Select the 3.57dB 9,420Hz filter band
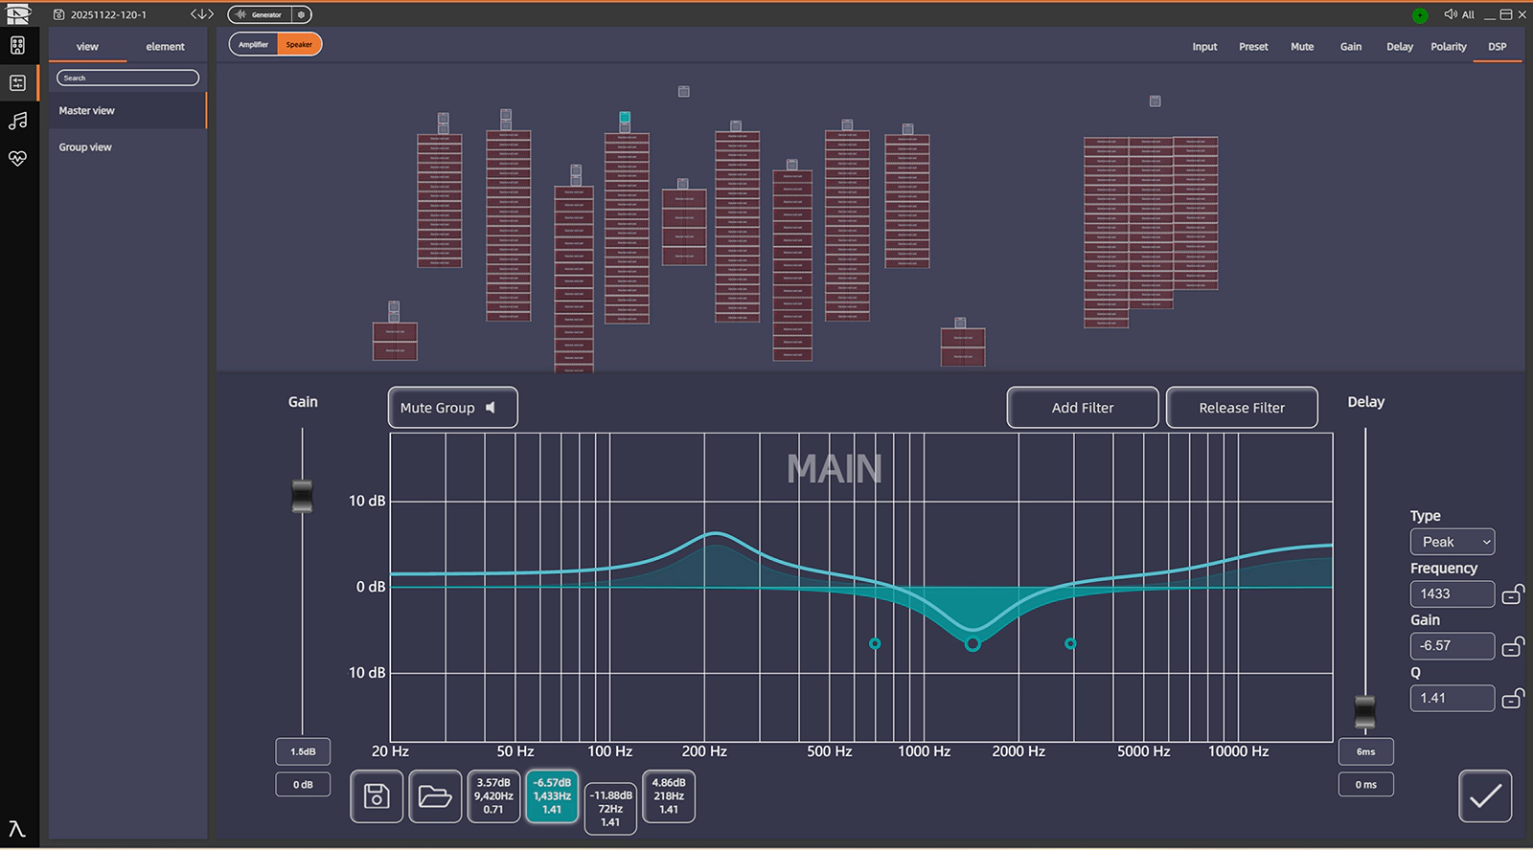 click(493, 796)
